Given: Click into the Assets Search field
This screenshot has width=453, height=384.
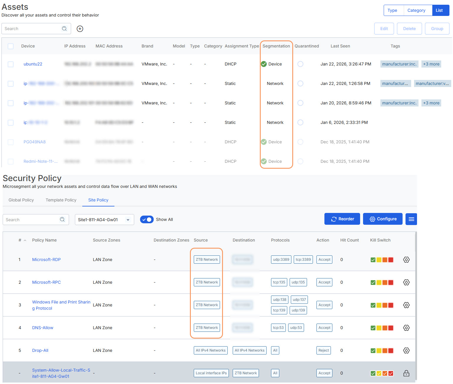Looking at the screenshot, I should [x=36, y=29].
